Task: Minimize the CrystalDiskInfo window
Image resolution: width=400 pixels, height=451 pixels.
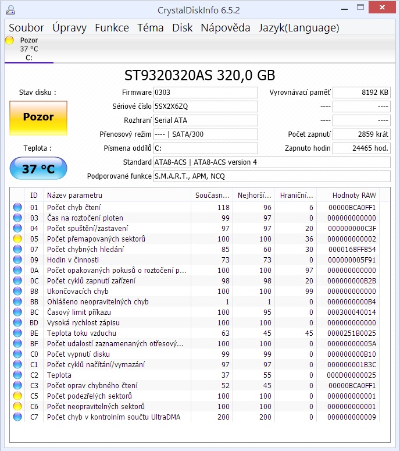Action: (345, 9)
